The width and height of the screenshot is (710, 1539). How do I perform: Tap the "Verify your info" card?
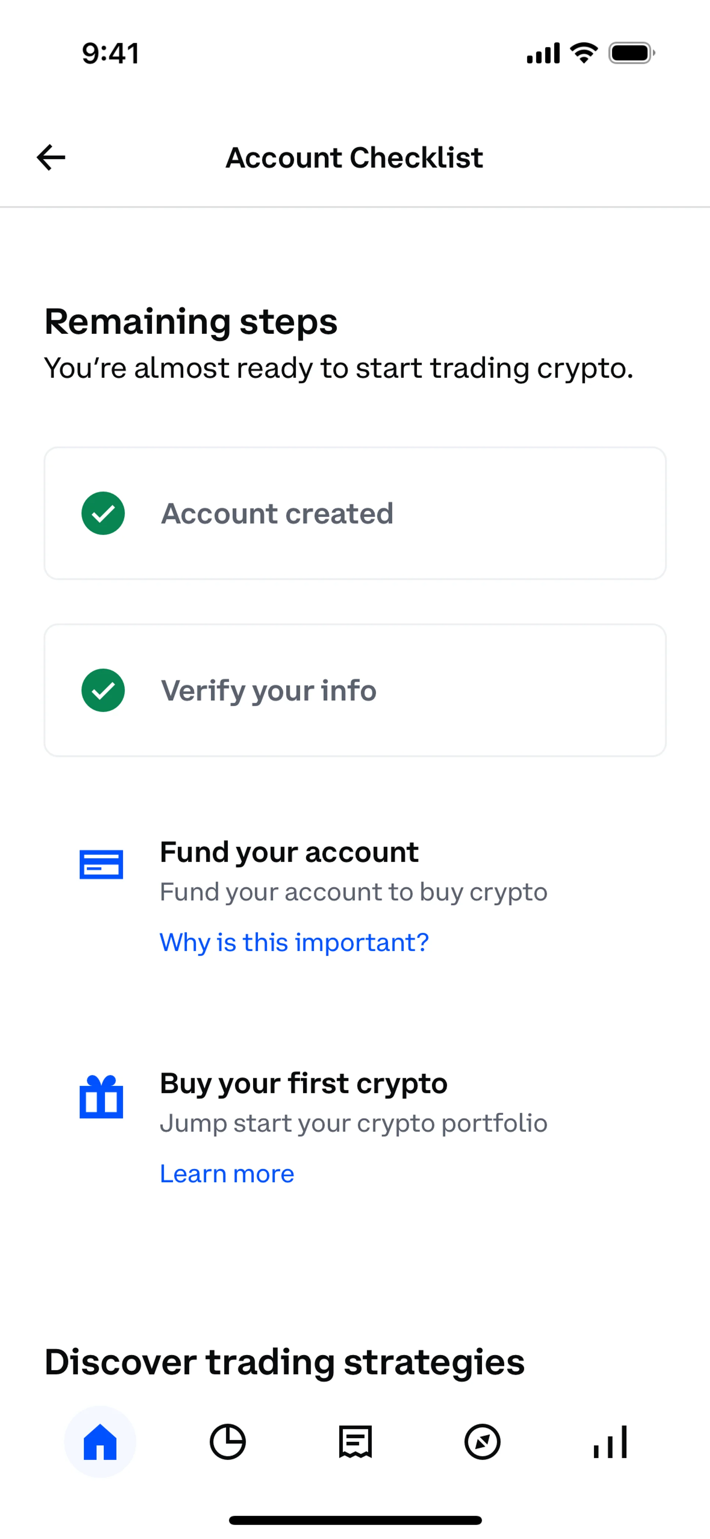pos(355,690)
